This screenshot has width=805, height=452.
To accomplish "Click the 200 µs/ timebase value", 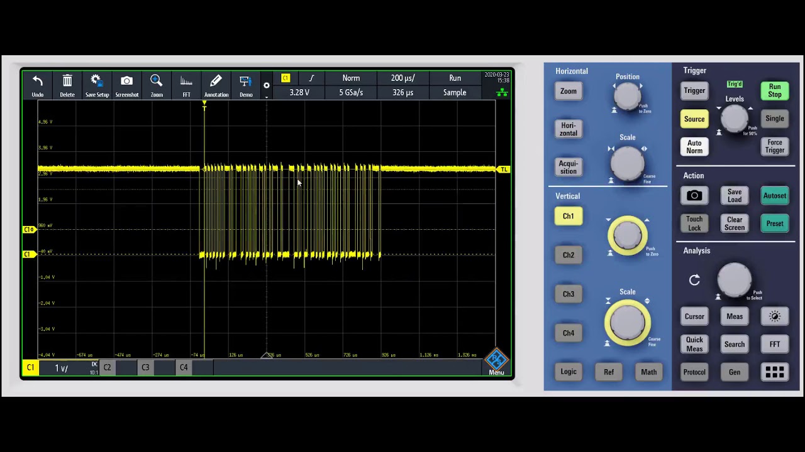I will (402, 78).
